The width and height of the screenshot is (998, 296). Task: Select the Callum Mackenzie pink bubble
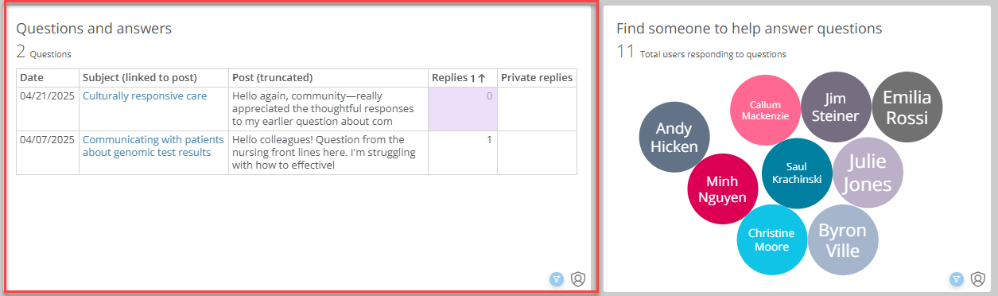tap(765, 110)
